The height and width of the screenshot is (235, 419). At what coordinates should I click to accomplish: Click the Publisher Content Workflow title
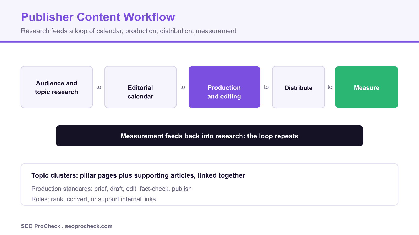click(98, 17)
